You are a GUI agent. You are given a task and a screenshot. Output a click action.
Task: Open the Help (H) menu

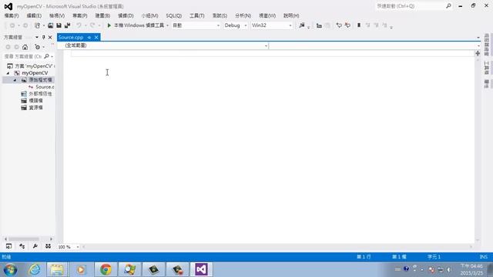click(291, 15)
